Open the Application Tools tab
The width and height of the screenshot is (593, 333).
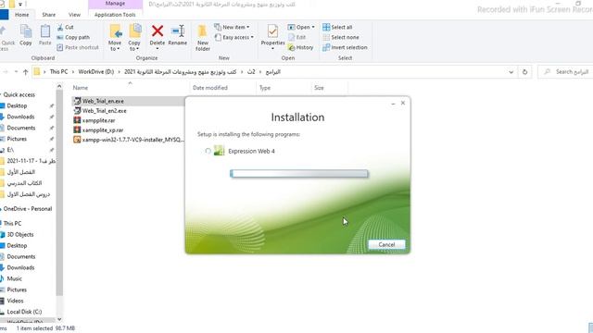click(115, 15)
